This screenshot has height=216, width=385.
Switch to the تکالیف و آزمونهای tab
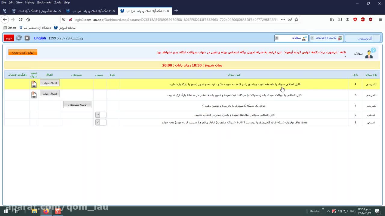point(328,38)
